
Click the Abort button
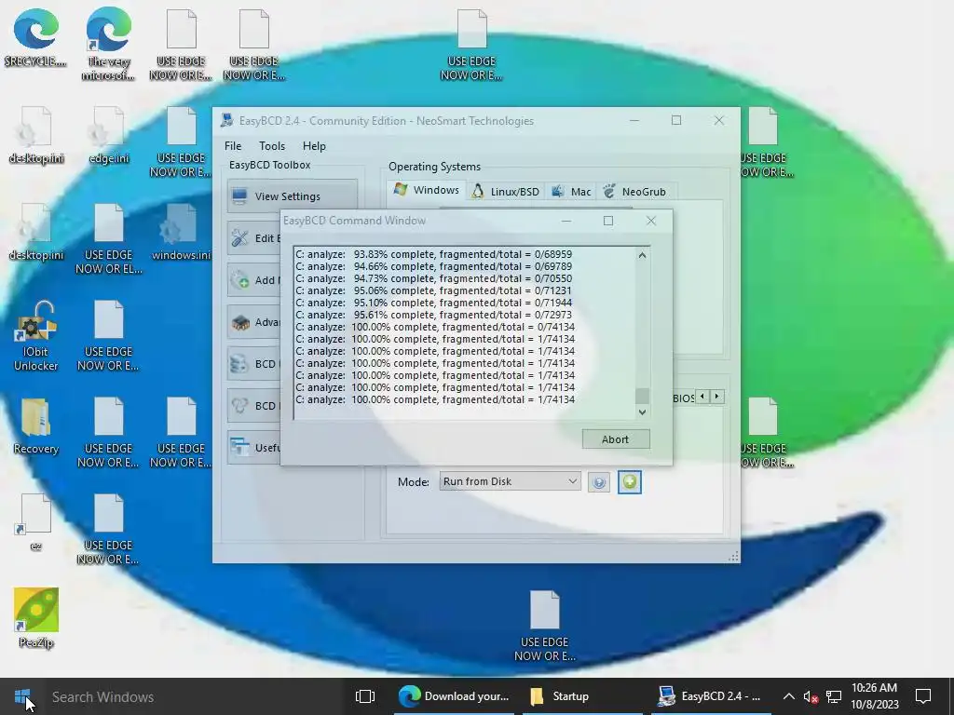click(615, 439)
